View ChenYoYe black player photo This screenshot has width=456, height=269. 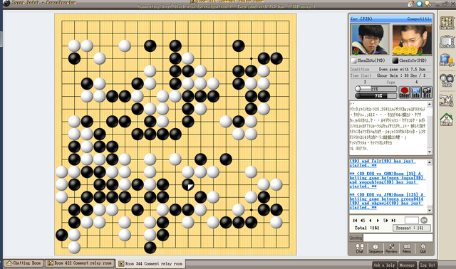[412, 40]
